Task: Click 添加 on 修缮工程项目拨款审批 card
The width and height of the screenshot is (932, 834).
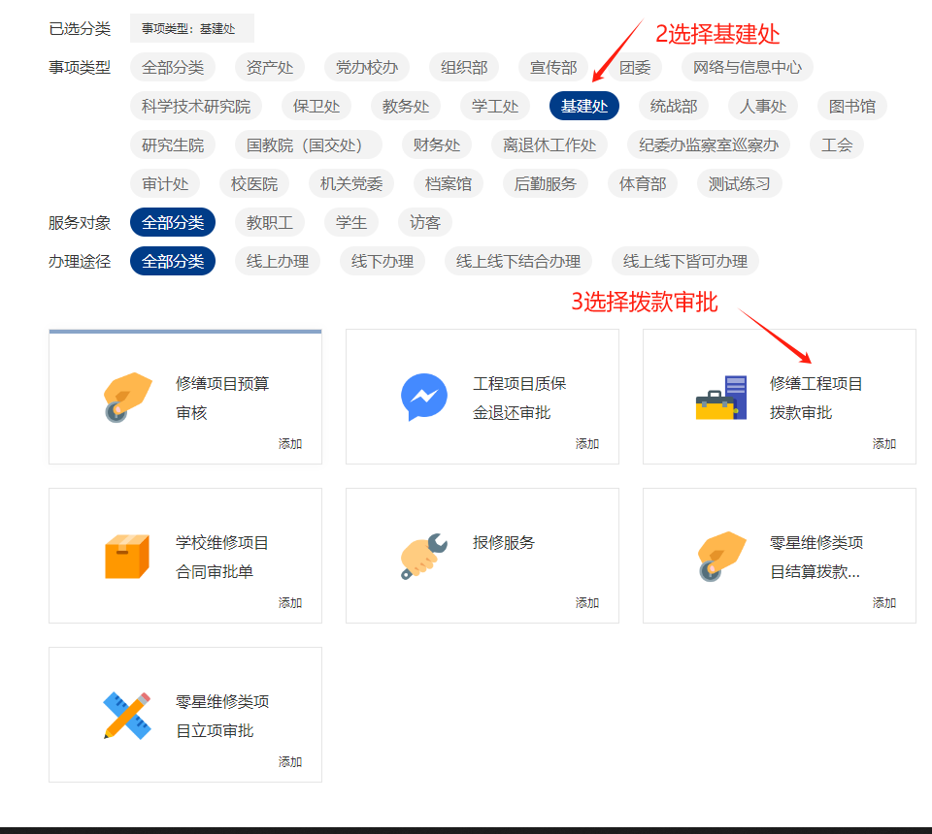Action: (x=884, y=443)
